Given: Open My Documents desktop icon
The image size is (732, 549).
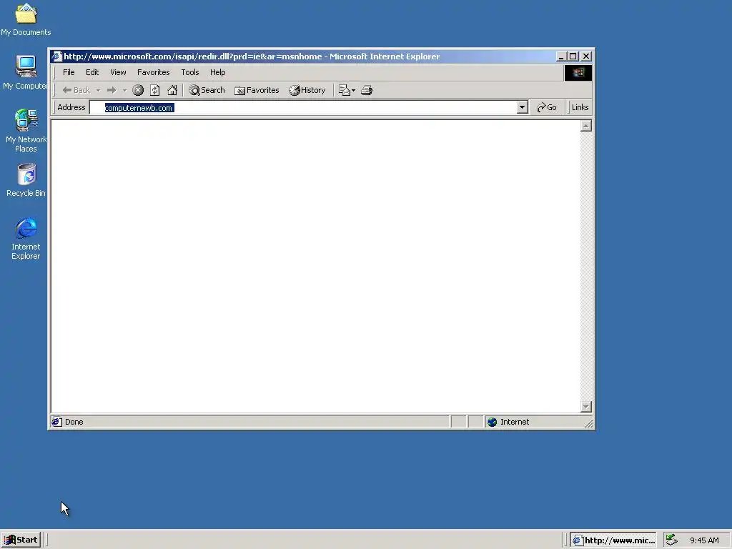Looking at the screenshot, I should coord(26,19).
